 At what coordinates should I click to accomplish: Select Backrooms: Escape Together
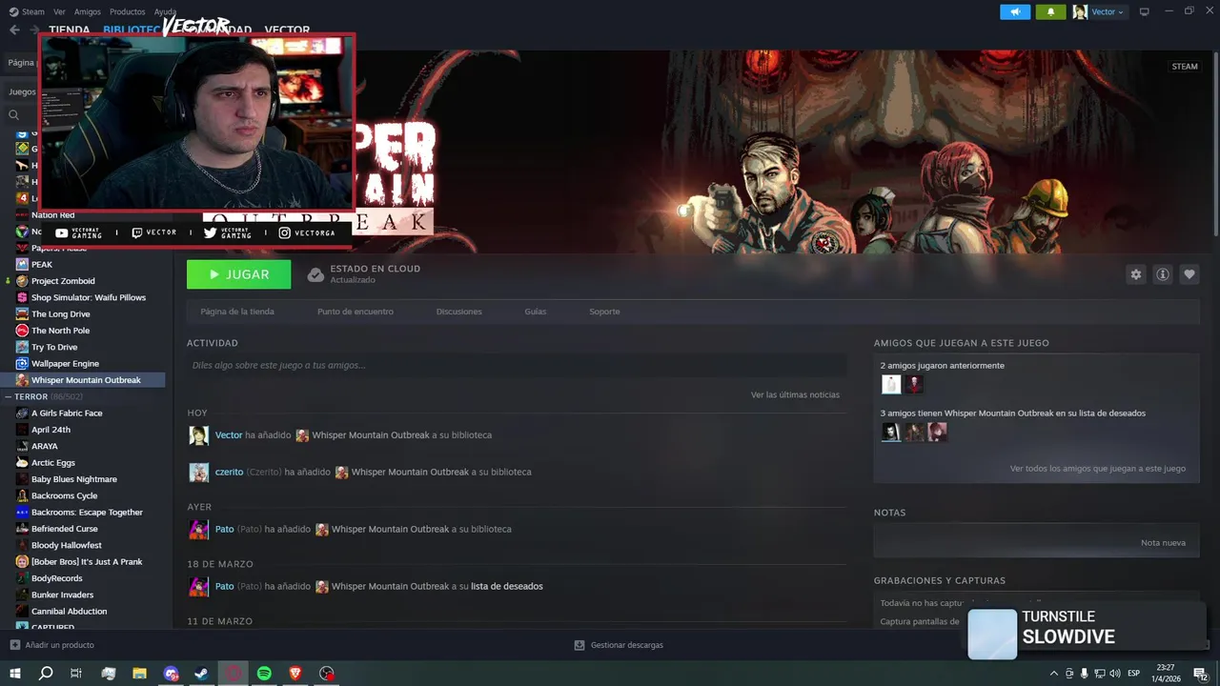coord(87,513)
